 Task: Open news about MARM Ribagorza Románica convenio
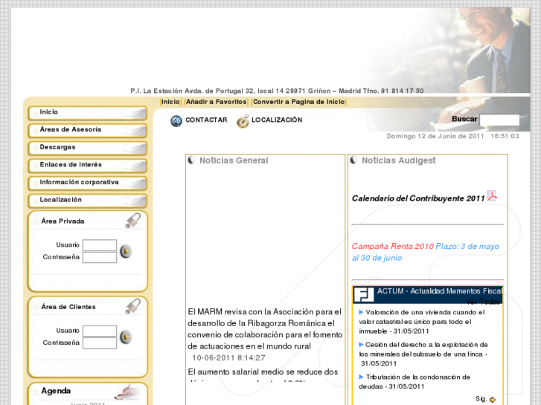click(x=265, y=328)
